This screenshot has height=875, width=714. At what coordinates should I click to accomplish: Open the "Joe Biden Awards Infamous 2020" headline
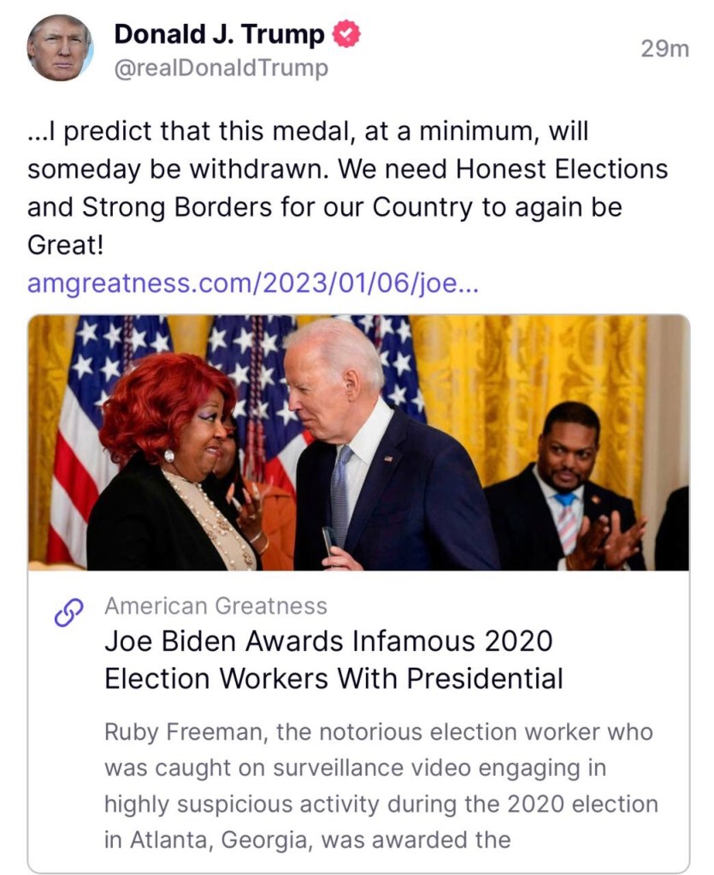pos(328,641)
